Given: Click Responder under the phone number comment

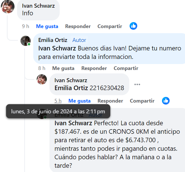Looking at the screenshot, I should (x=110, y=101).
